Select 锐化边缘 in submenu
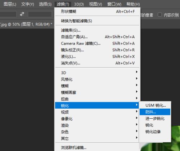The image size is (180, 151). coord(155,132)
